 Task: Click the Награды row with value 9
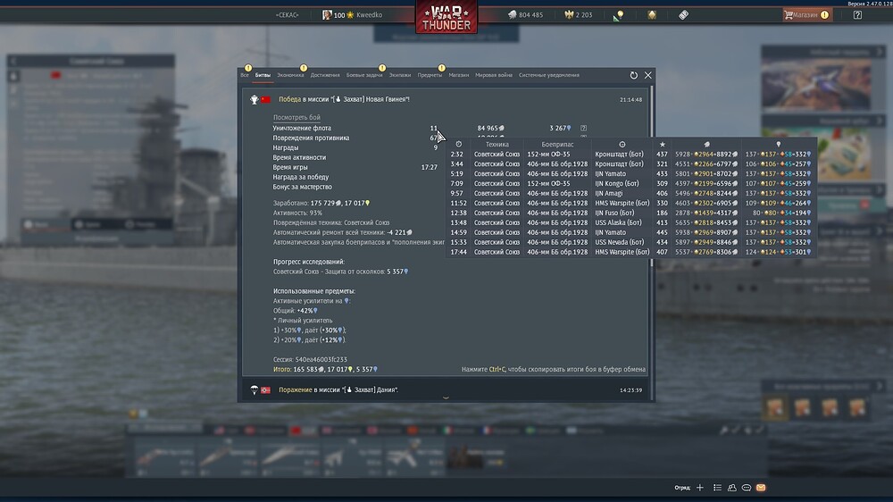(355, 147)
